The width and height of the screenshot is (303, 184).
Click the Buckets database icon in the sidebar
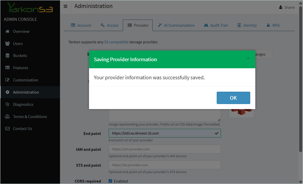click(x=7, y=56)
